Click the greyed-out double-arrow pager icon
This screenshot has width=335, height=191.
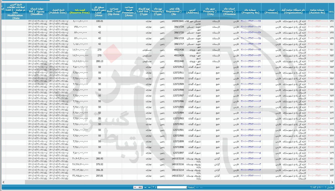[x=197, y=187]
